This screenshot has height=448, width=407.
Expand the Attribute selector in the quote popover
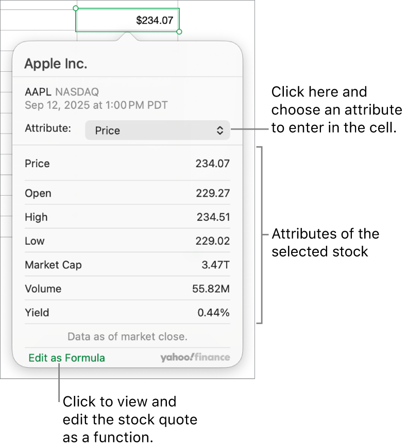tap(158, 130)
